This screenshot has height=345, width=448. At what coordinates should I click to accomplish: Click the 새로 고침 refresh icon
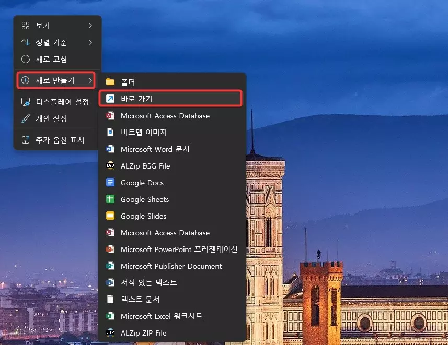coord(26,59)
